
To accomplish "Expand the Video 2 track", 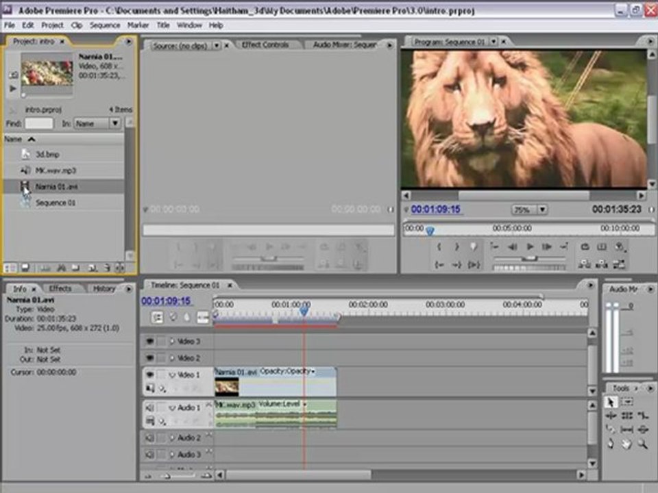I will [171, 358].
